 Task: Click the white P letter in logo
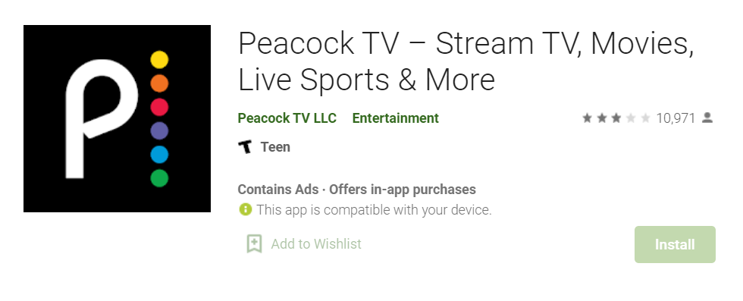(x=101, y=118)
